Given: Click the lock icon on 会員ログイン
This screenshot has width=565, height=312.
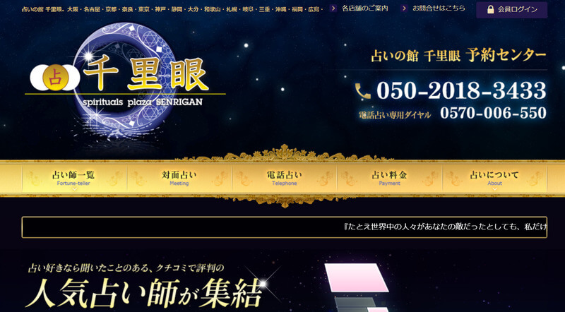Looking at the screenshot, I should click(490, 10).
